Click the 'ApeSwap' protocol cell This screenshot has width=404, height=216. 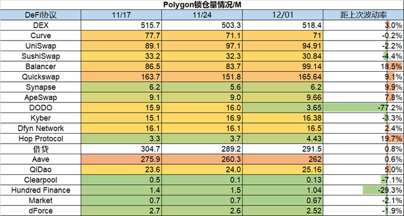[x=41, y=97]
